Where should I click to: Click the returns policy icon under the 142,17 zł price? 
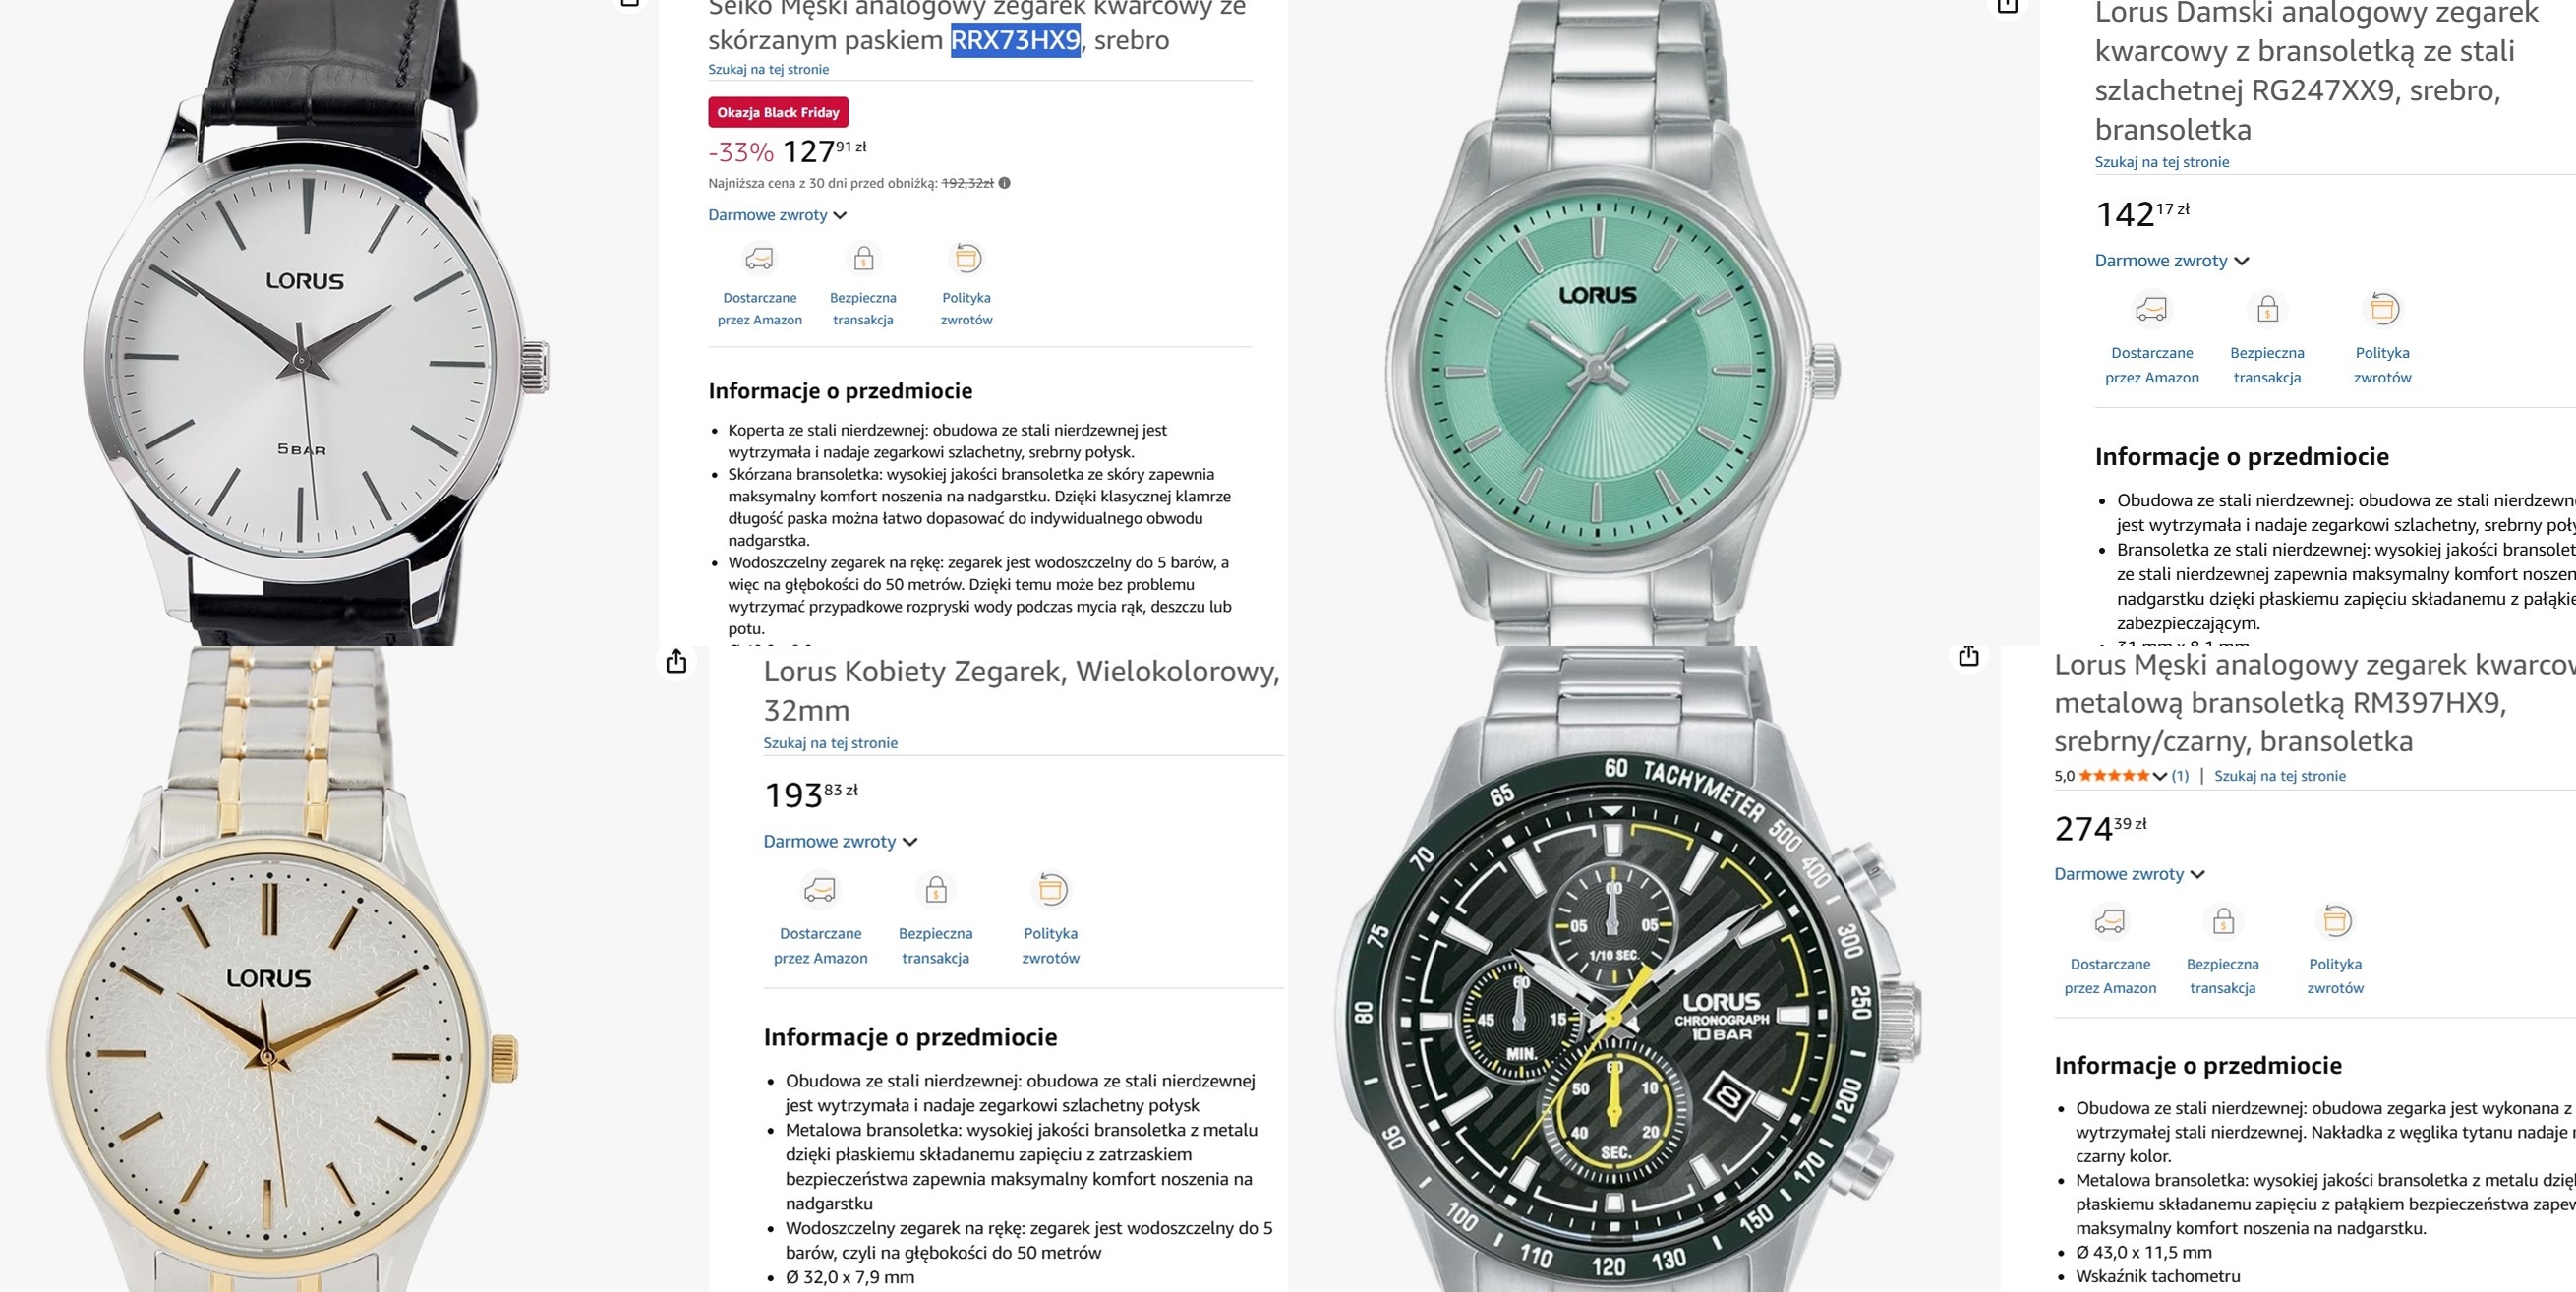(x=2383, y=308)
